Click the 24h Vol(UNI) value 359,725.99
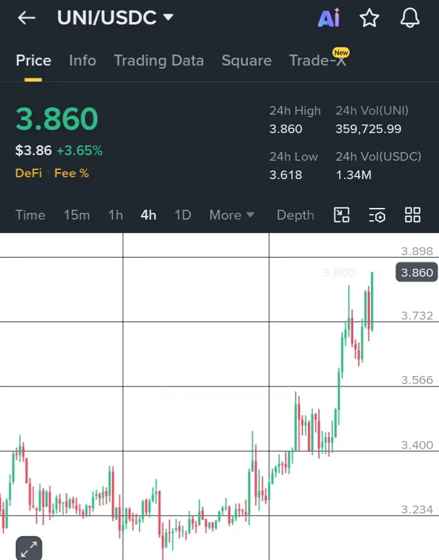 [369, 129]
